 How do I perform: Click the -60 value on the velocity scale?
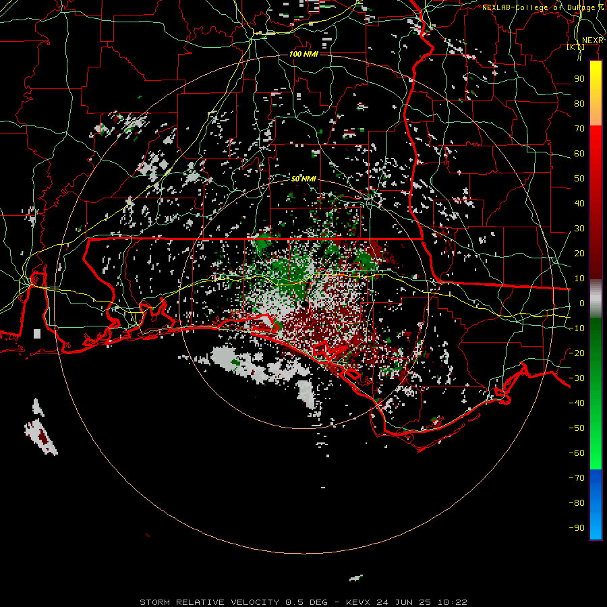coord(577,453)
